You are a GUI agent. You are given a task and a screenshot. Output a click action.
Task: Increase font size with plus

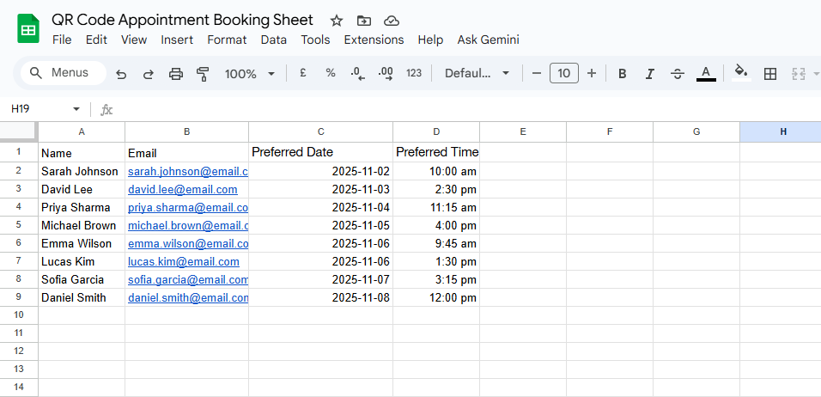(592, 73)
